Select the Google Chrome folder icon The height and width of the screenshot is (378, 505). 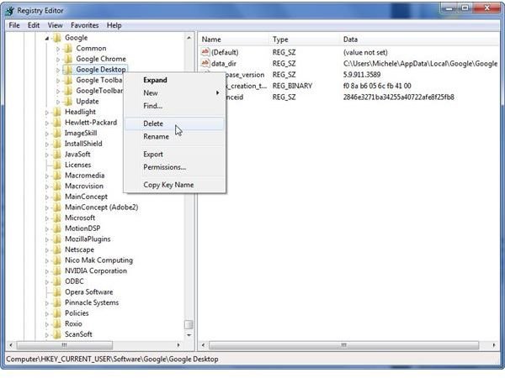[x=68, y=59]
